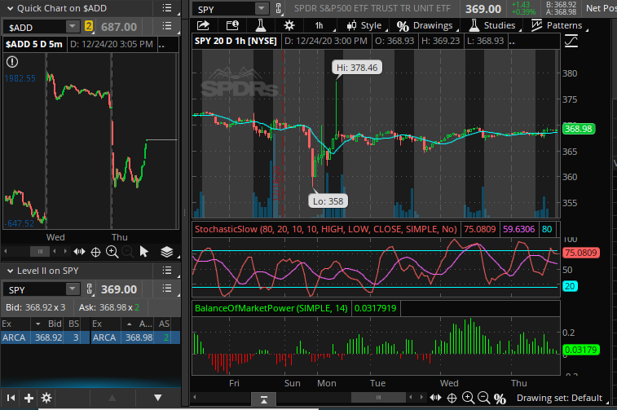Viewport: 617px width, 410px height.
Task: Open Level II gadget actions menu
Action: (167, 271)
